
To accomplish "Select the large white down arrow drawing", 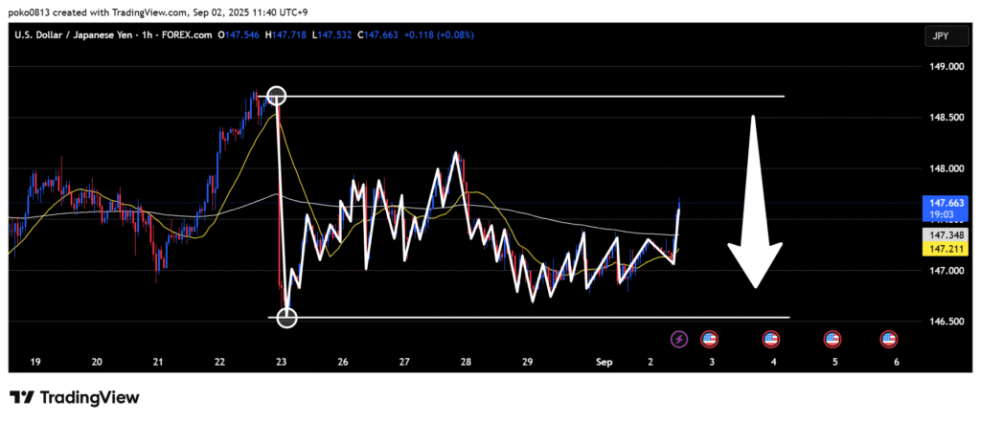I will tap(754, 201).
